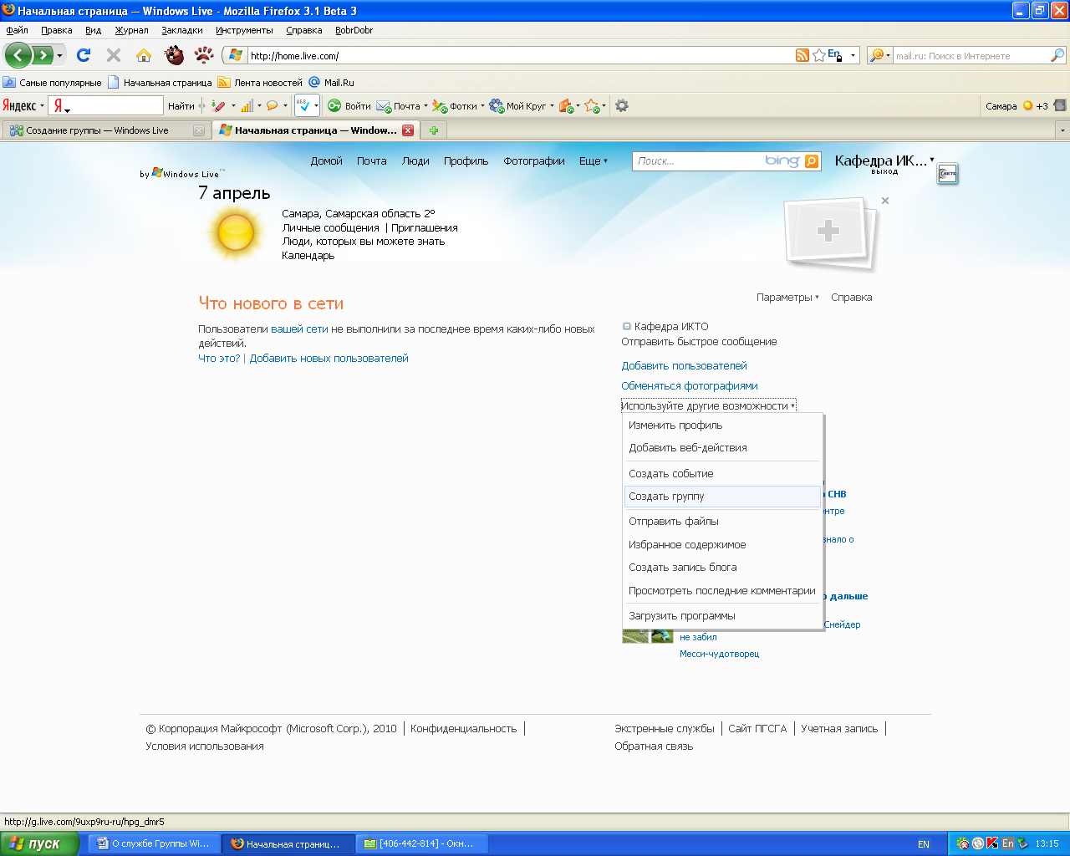Click the Добавить новых пользователей link
Viewport: 1070px width, 856px height.
coord(329,359)
